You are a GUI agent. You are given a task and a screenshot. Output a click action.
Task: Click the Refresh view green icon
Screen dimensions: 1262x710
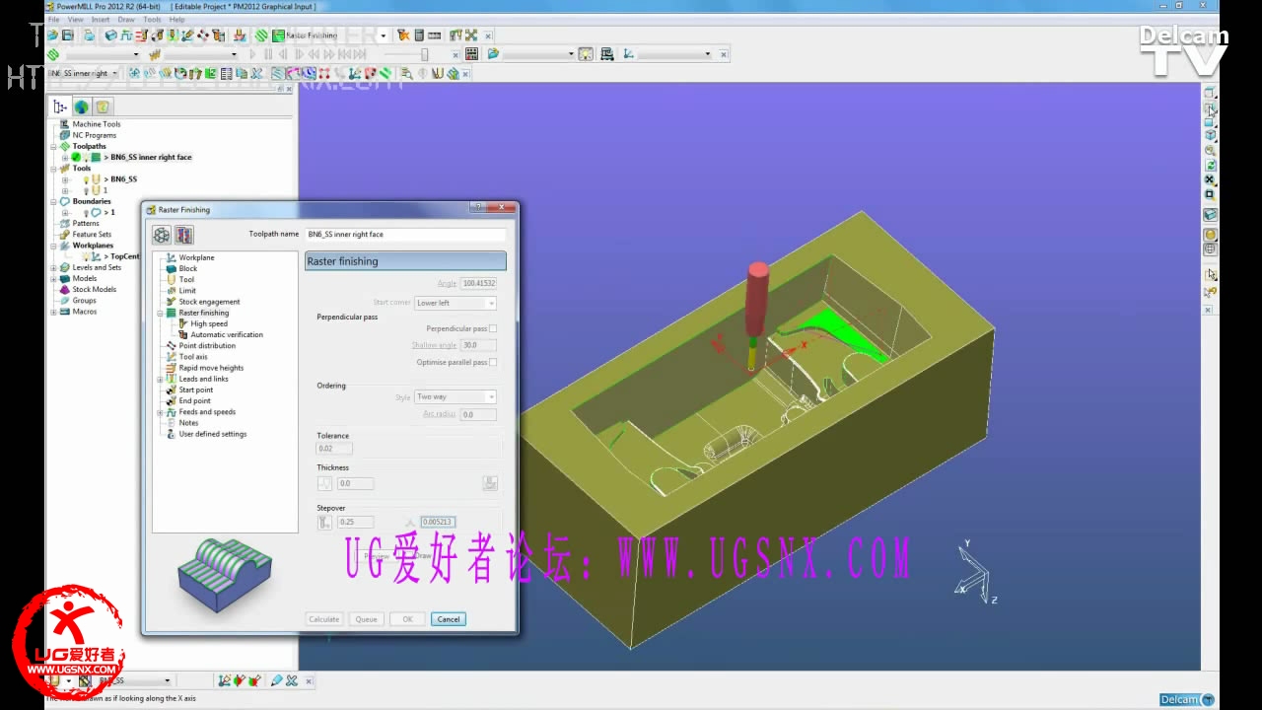pyautogui.click(x=1211, y=165)
